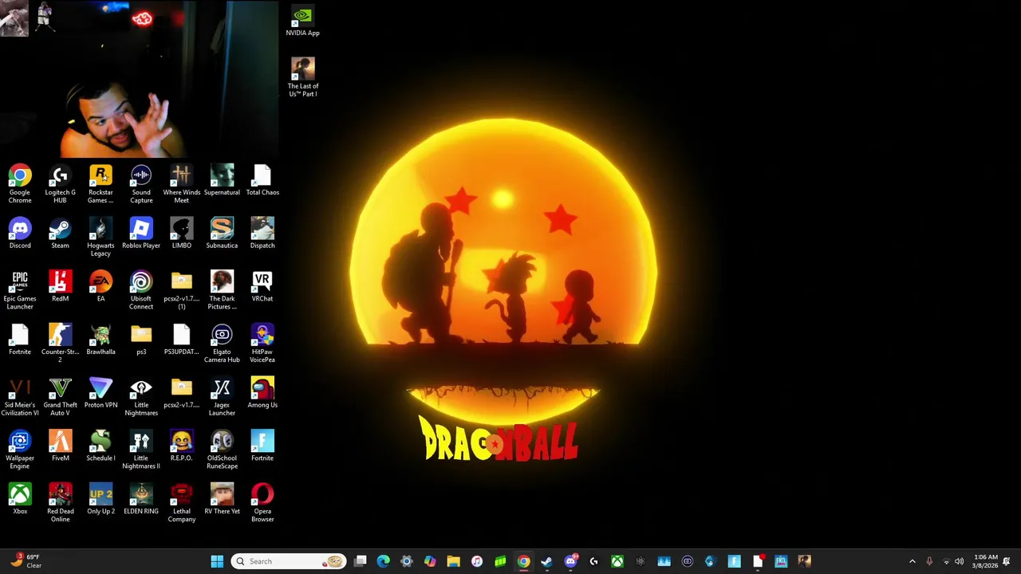Open the volume control in system tray

(x=960, y=561)
